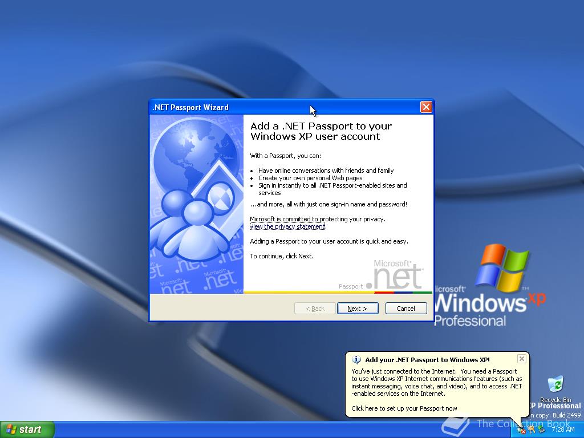Click the Next button in the wizard
584x438 pixels.
point(358,309)
